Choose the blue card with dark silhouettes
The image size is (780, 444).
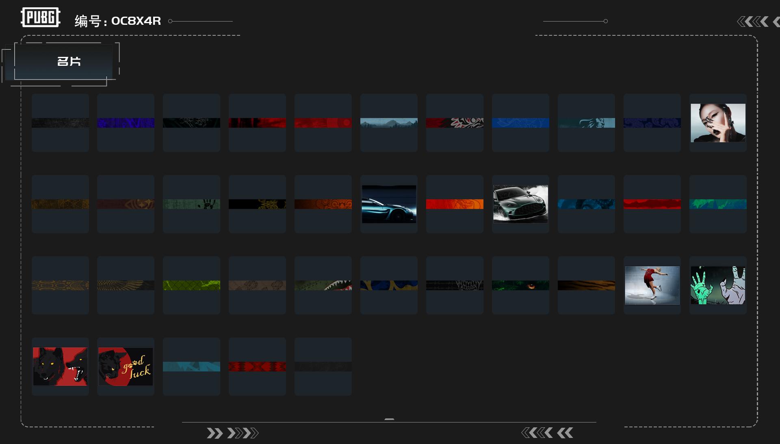(586, 204)
